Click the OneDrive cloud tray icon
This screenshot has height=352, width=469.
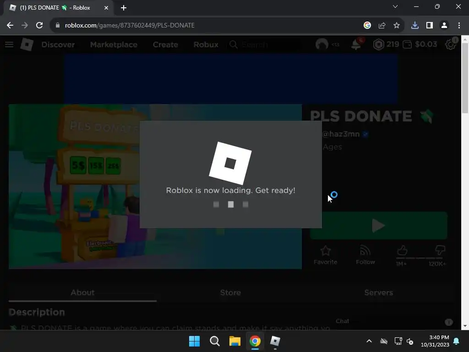click(x=384, y=341)
